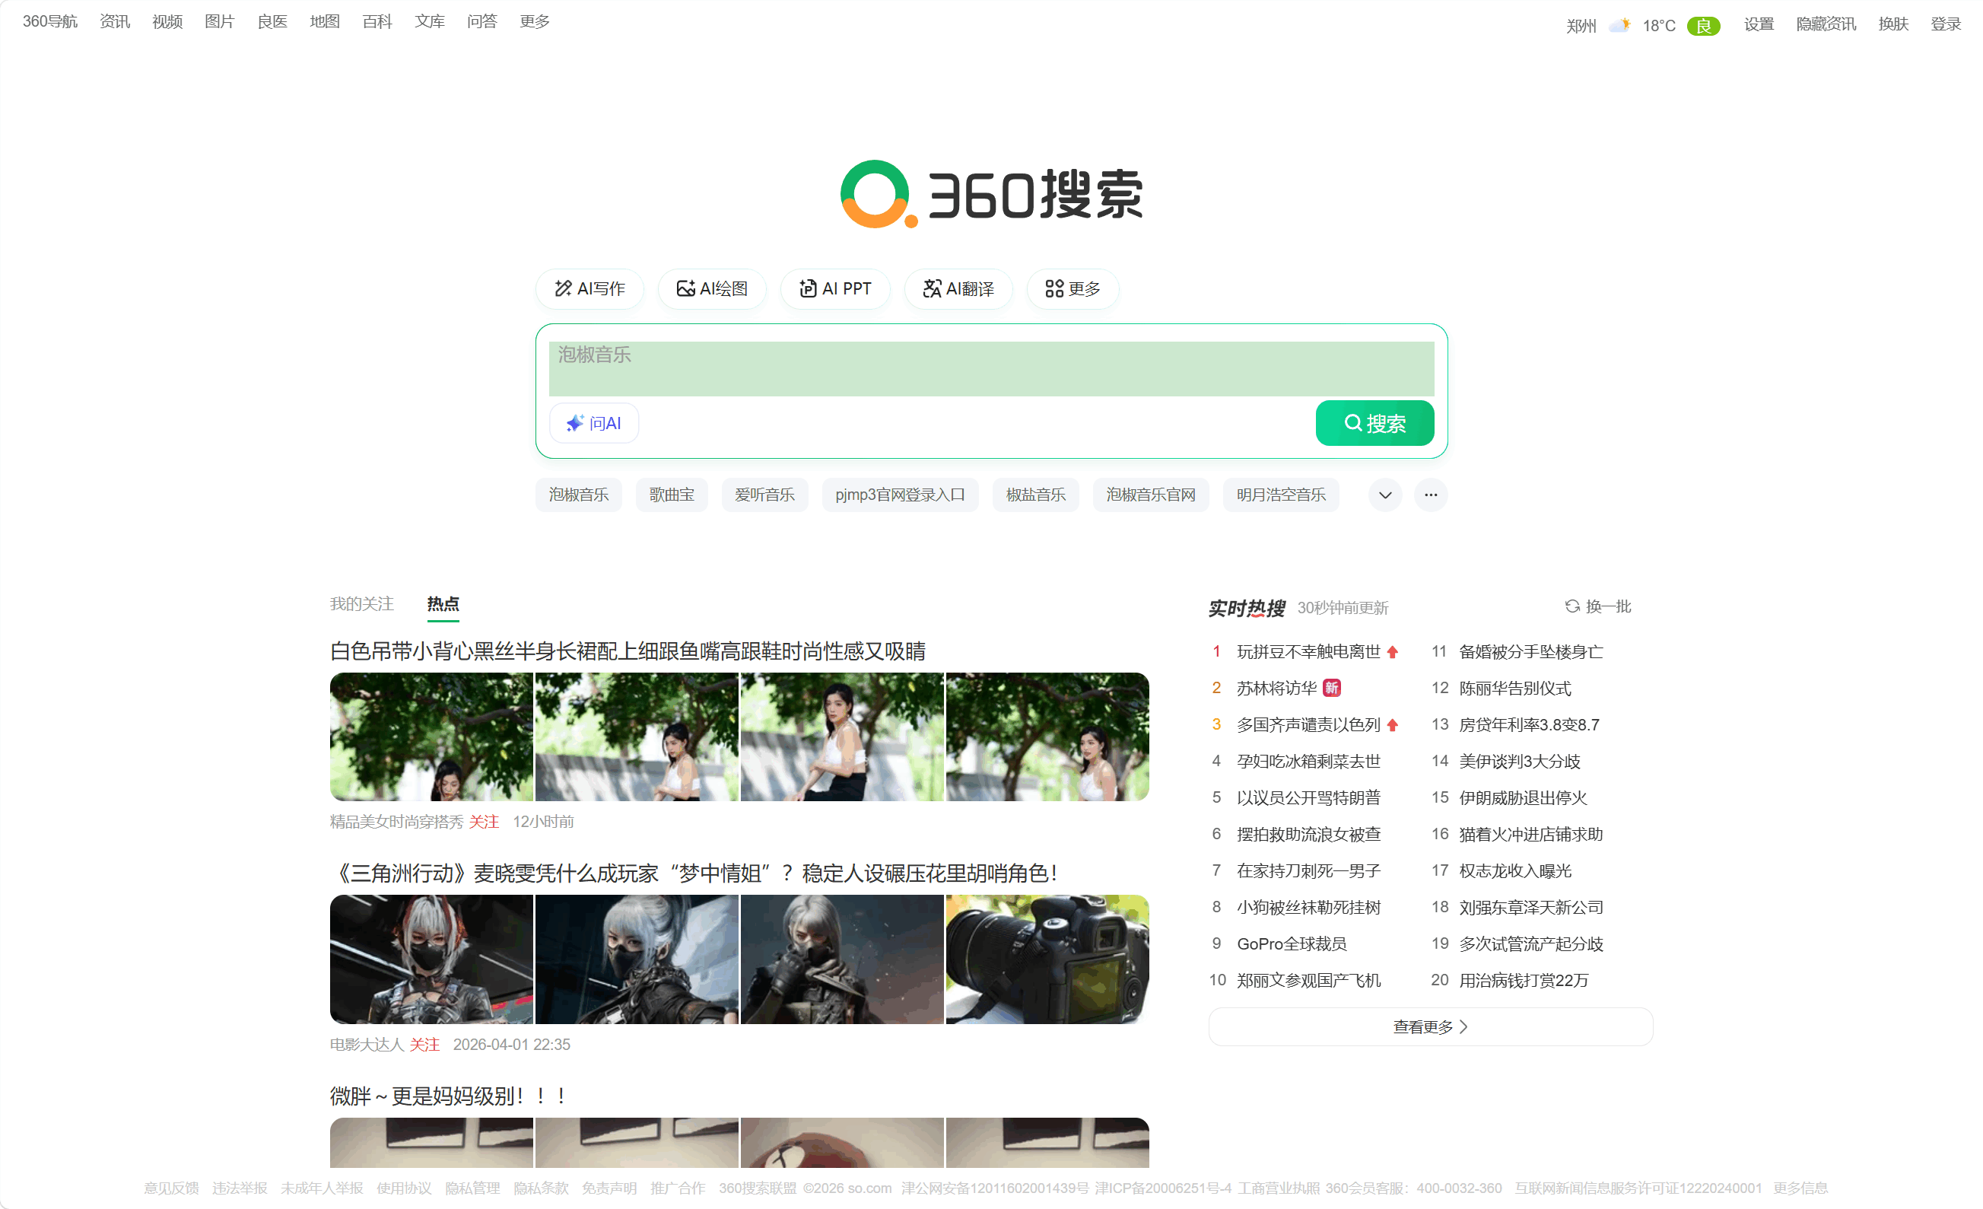This screenshot has height=1209, width=1983.
Task: Expand more search suggestions with chevron
Action: coord(1384,495)
